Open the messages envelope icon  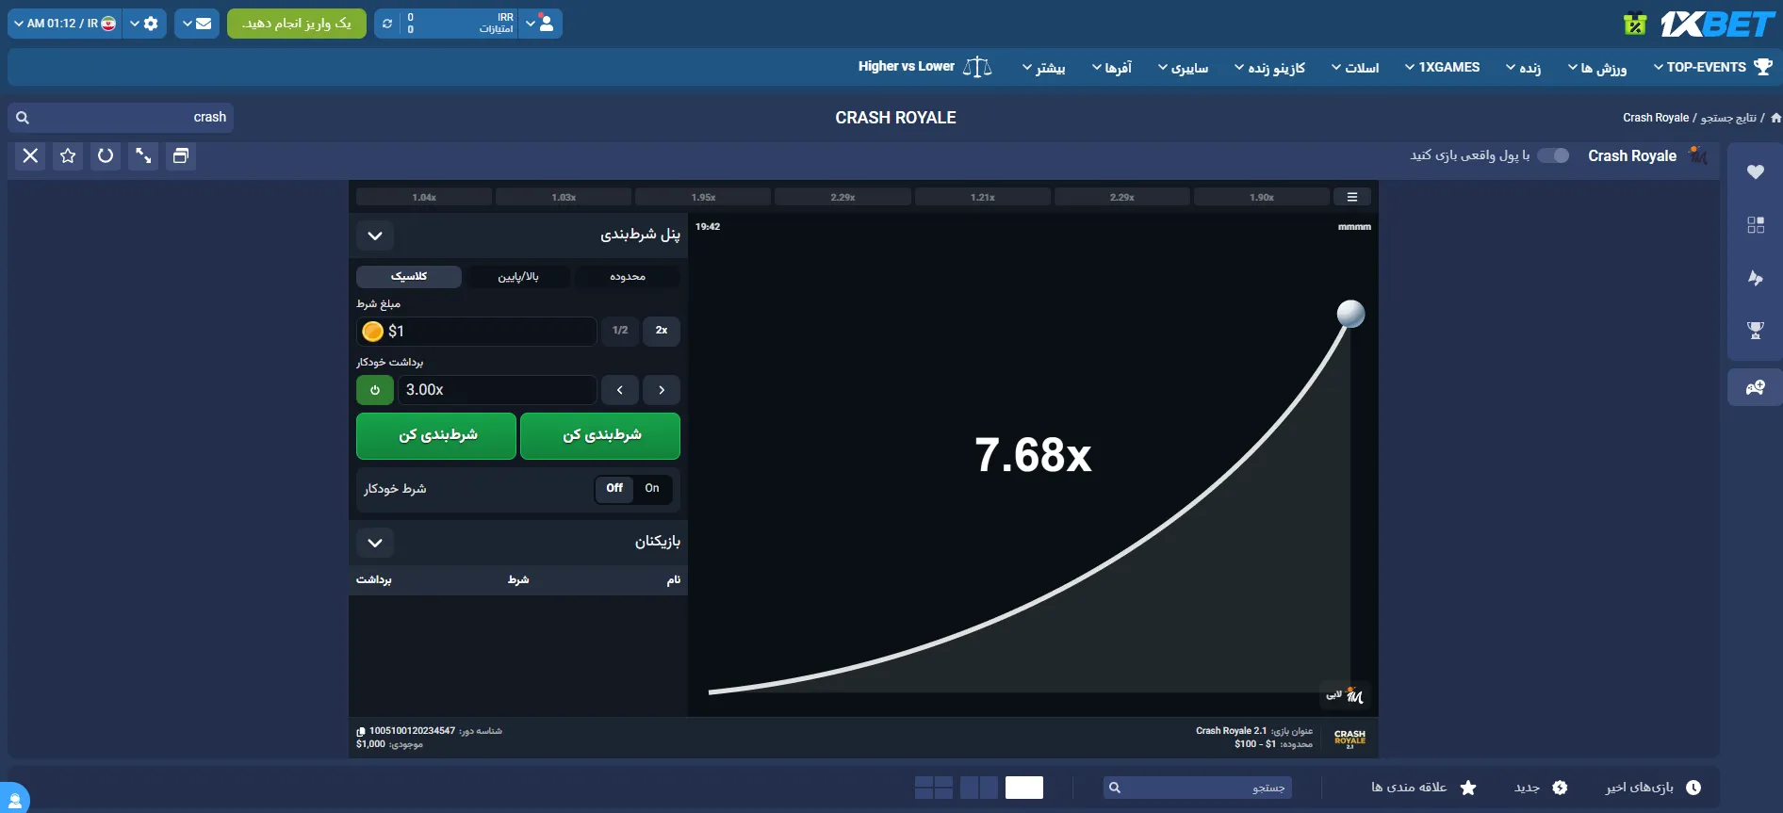(x=197, y=24)
